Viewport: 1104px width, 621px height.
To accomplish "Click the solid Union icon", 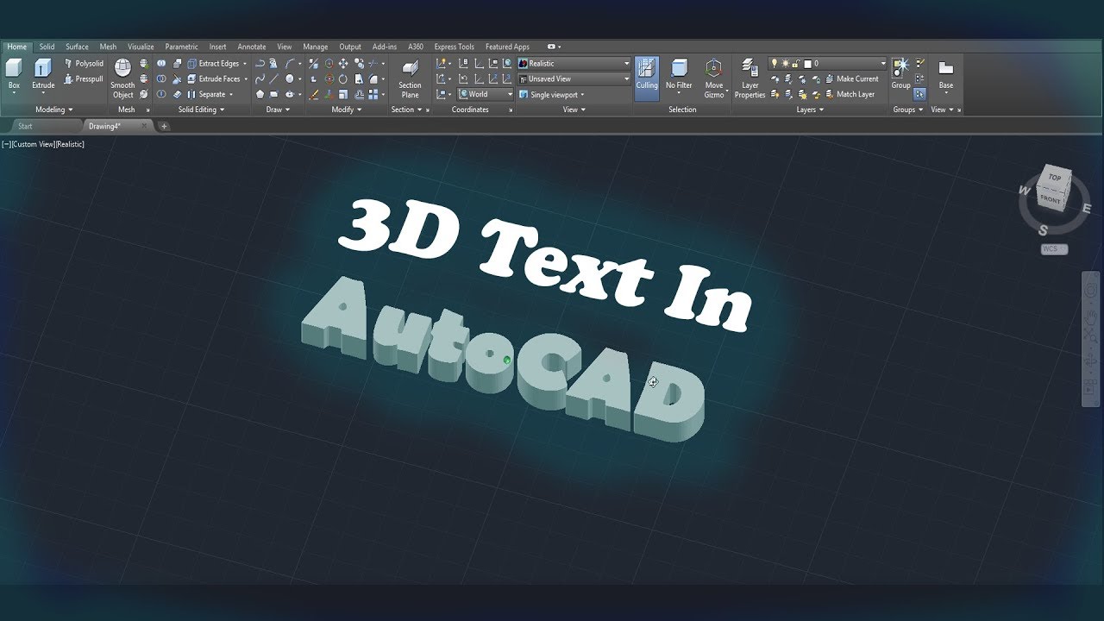I will [161, 64].
